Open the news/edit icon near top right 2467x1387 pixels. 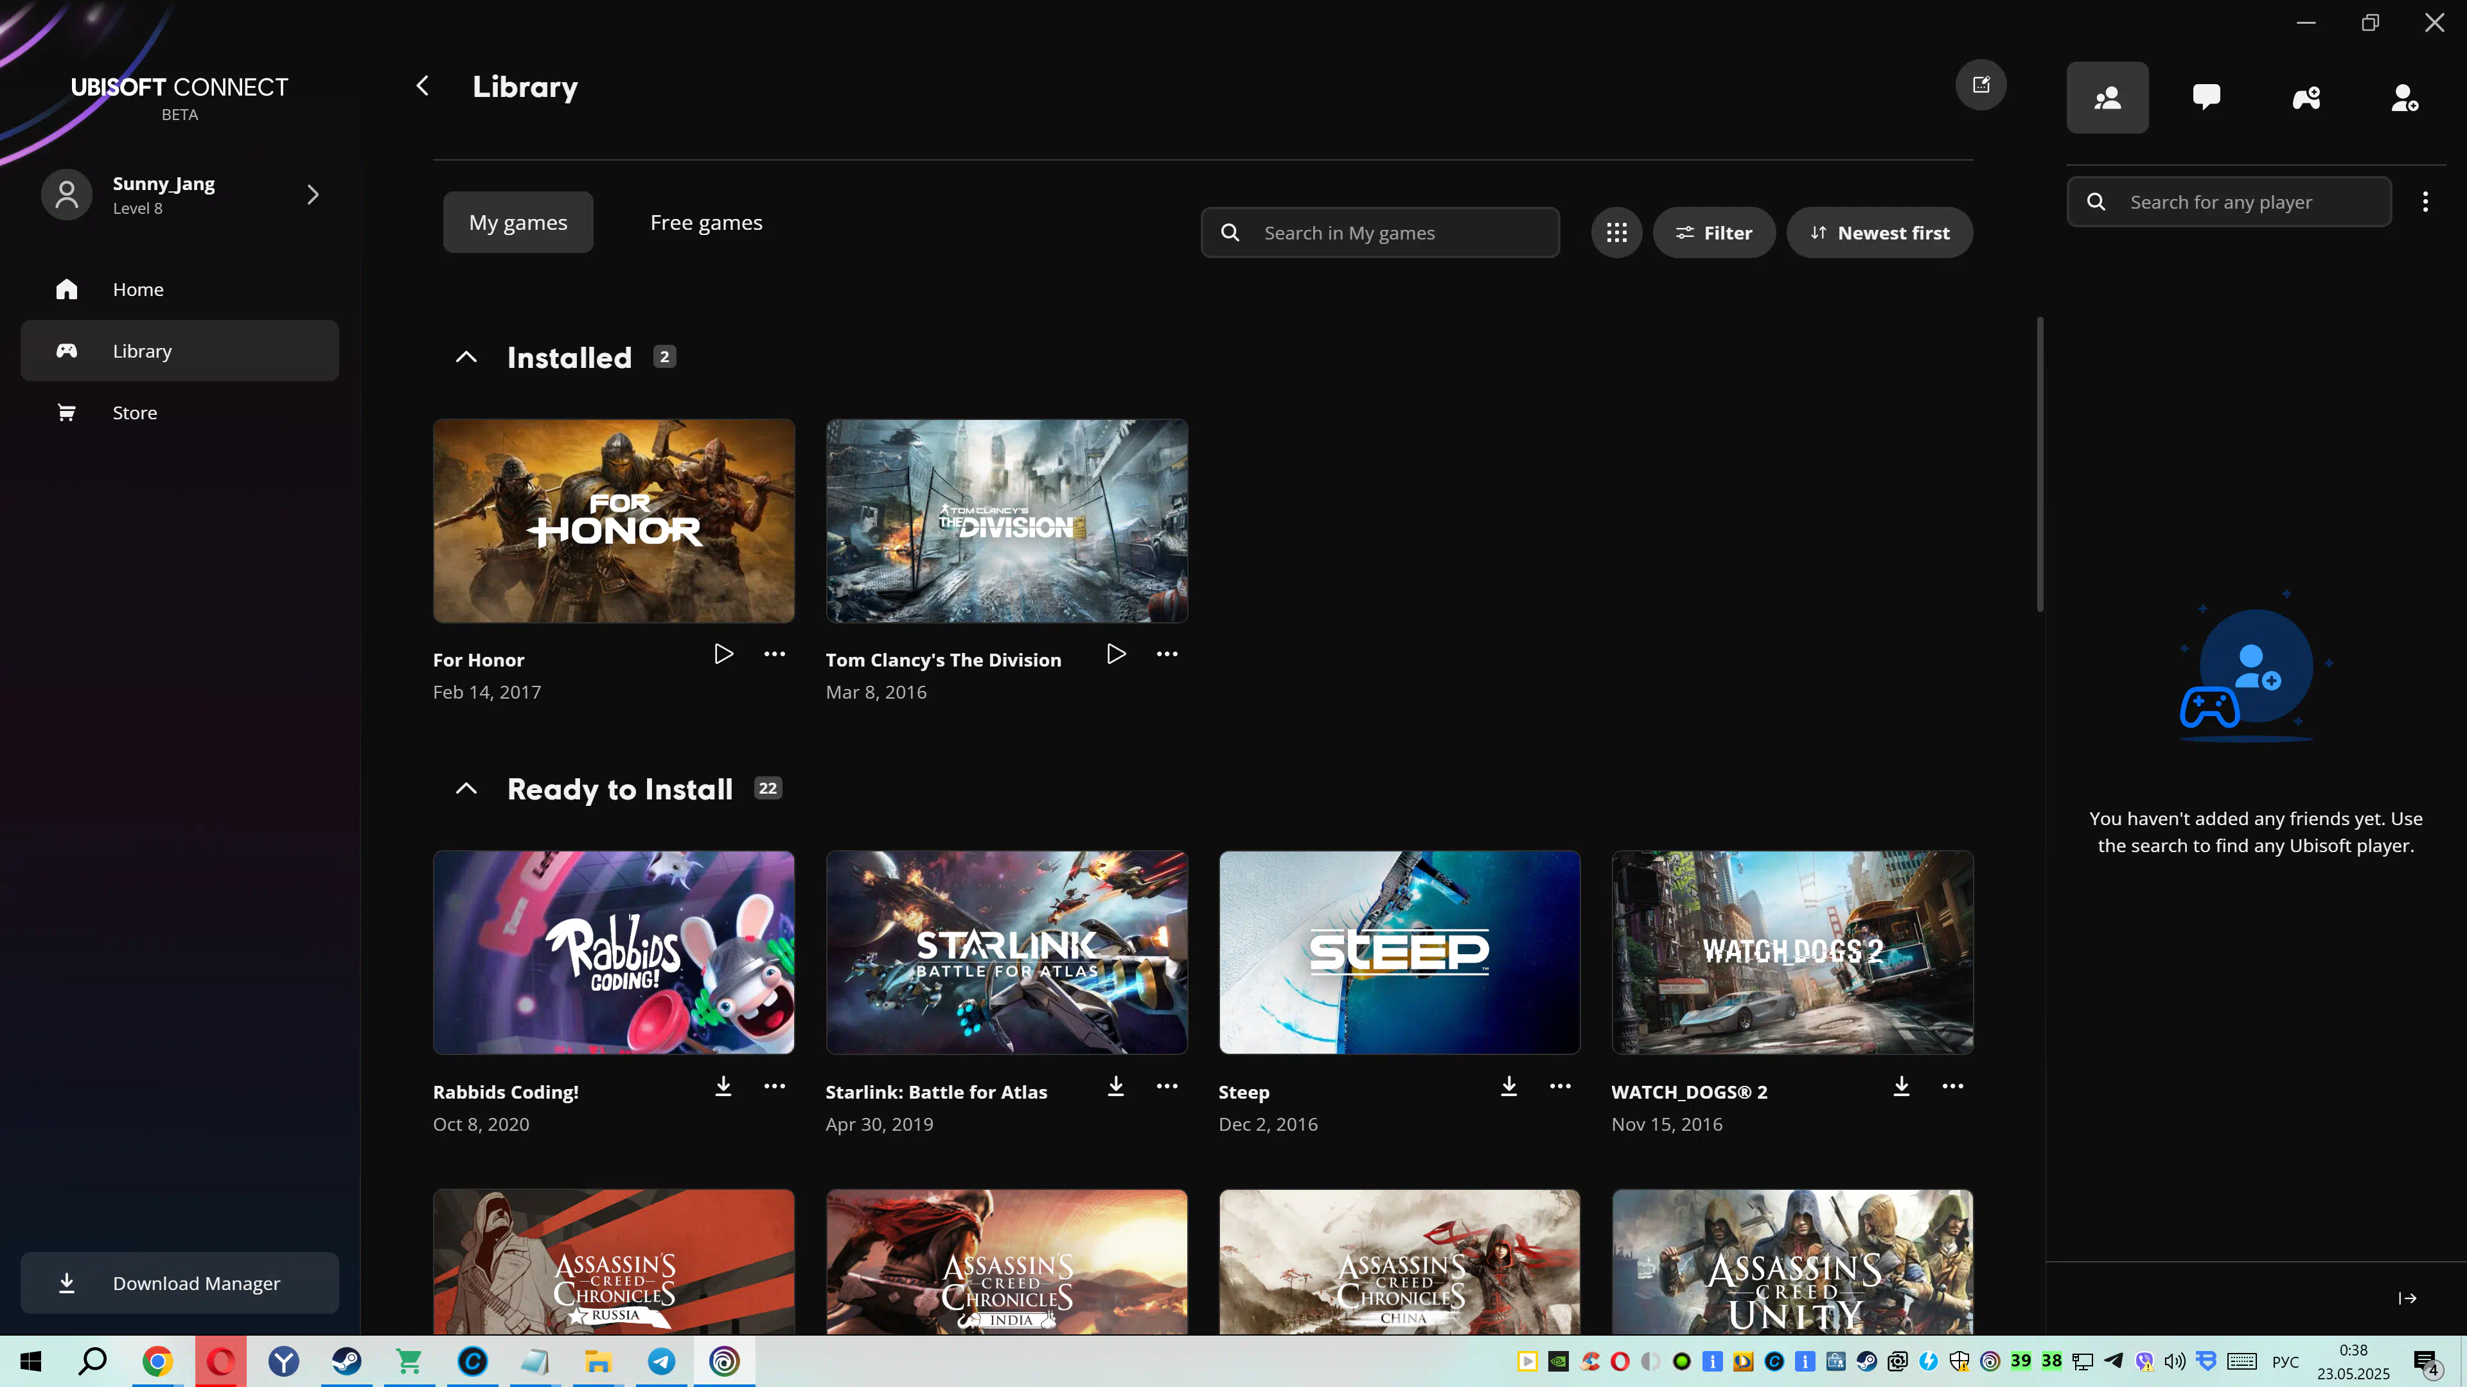click(x=1981, y=85)
